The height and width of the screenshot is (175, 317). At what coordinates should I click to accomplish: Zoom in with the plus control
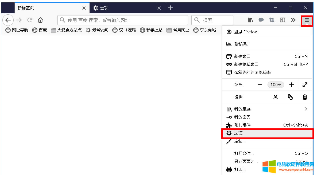(291, 85)
